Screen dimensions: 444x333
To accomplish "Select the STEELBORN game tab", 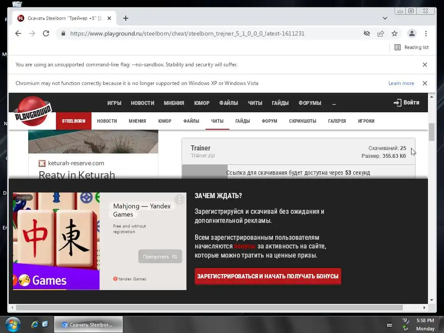I will pos(74,121).
